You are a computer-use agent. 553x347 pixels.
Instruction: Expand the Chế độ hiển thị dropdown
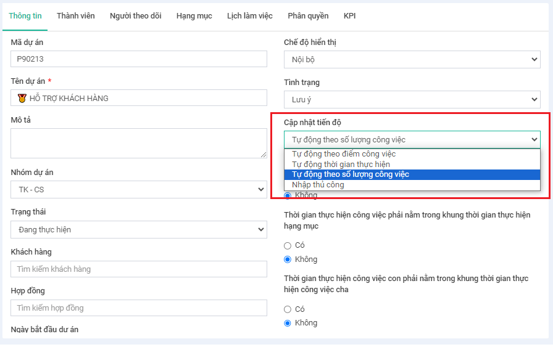click(x=412, y=60)
